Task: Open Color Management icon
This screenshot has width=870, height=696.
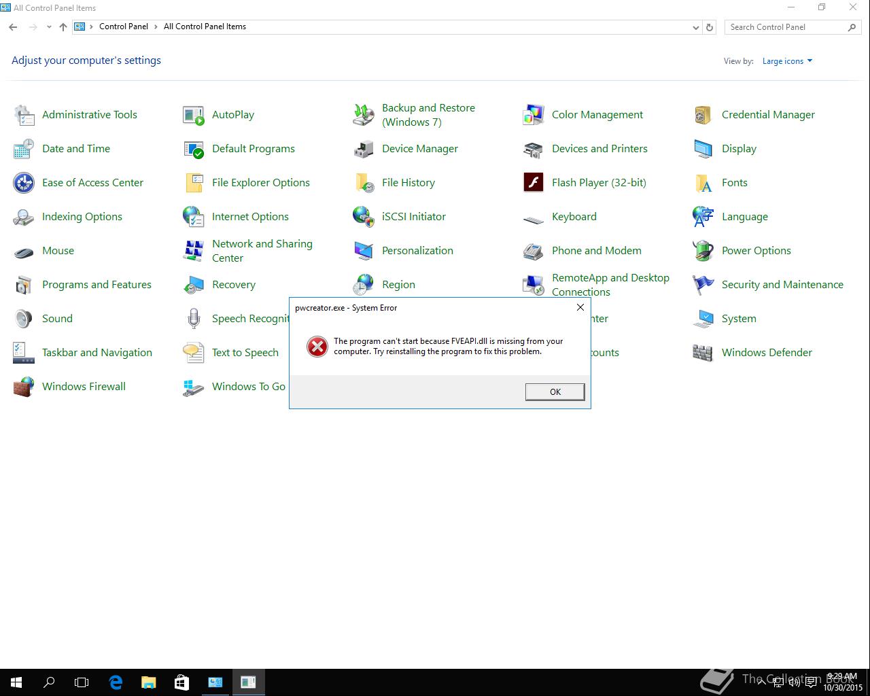Action: [x=534, y=115]
